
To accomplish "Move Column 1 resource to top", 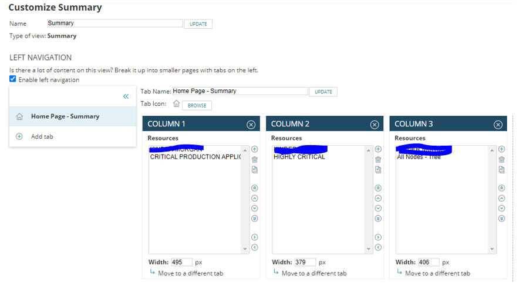I will pyautogui.click(x=255, y=188).
